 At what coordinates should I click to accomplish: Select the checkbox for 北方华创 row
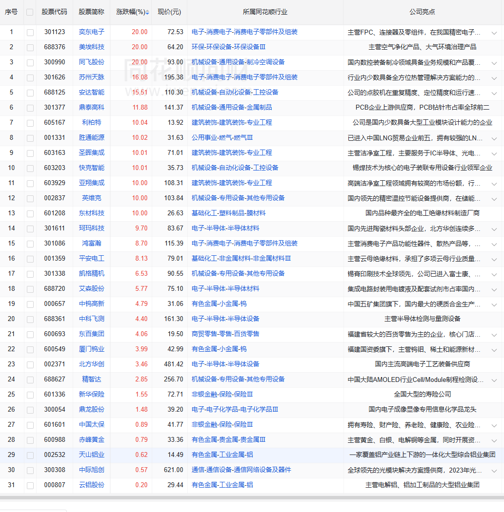point(30,364)
